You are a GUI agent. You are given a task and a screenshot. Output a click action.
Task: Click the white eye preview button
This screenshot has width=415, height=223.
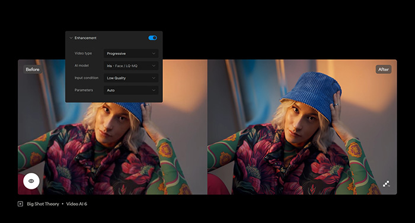point(31,181)
